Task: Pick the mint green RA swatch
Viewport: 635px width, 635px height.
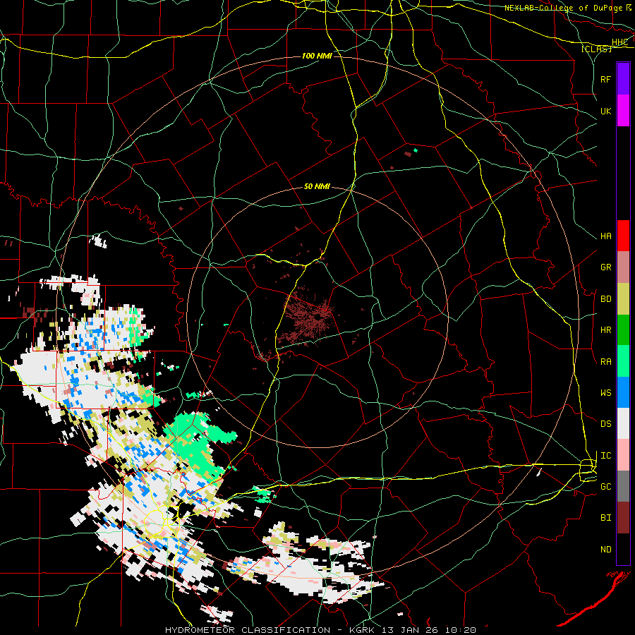Action: [x=623, y=361]
